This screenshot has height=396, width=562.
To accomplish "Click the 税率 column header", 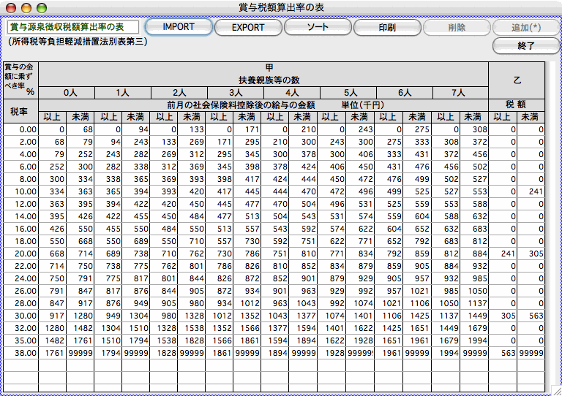I will tap(19, 111).
